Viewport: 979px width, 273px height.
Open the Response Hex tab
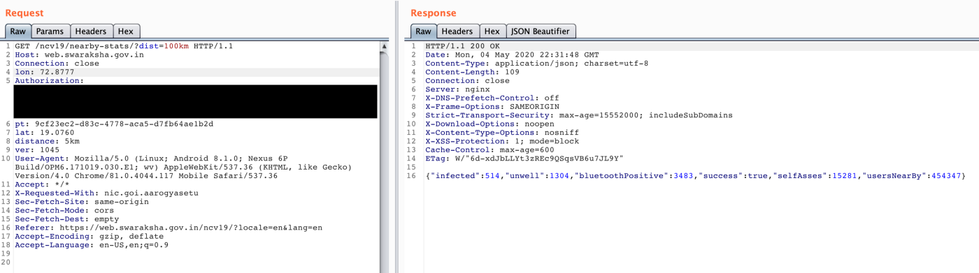492,31
